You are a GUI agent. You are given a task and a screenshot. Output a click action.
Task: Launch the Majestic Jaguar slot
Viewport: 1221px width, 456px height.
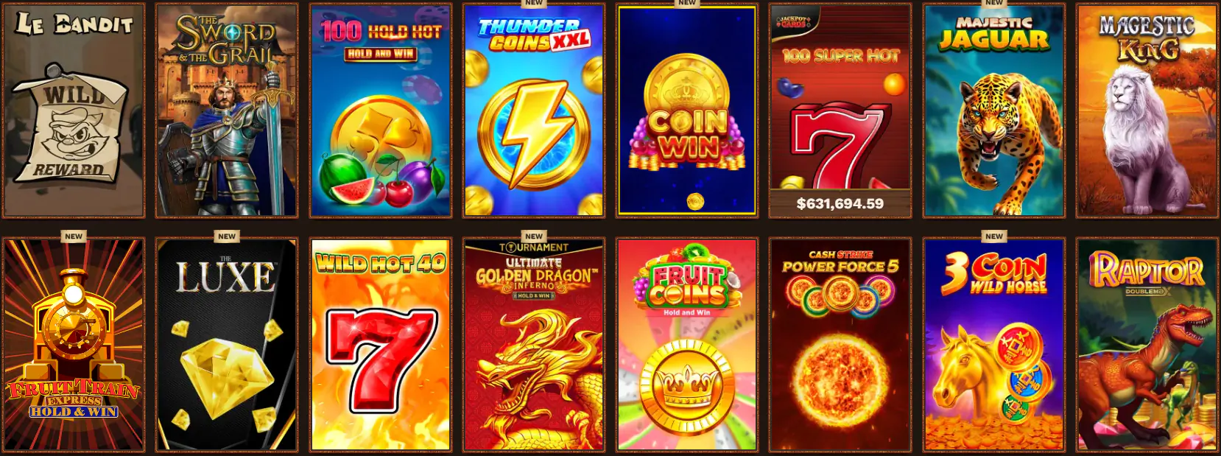pos(993,111)
